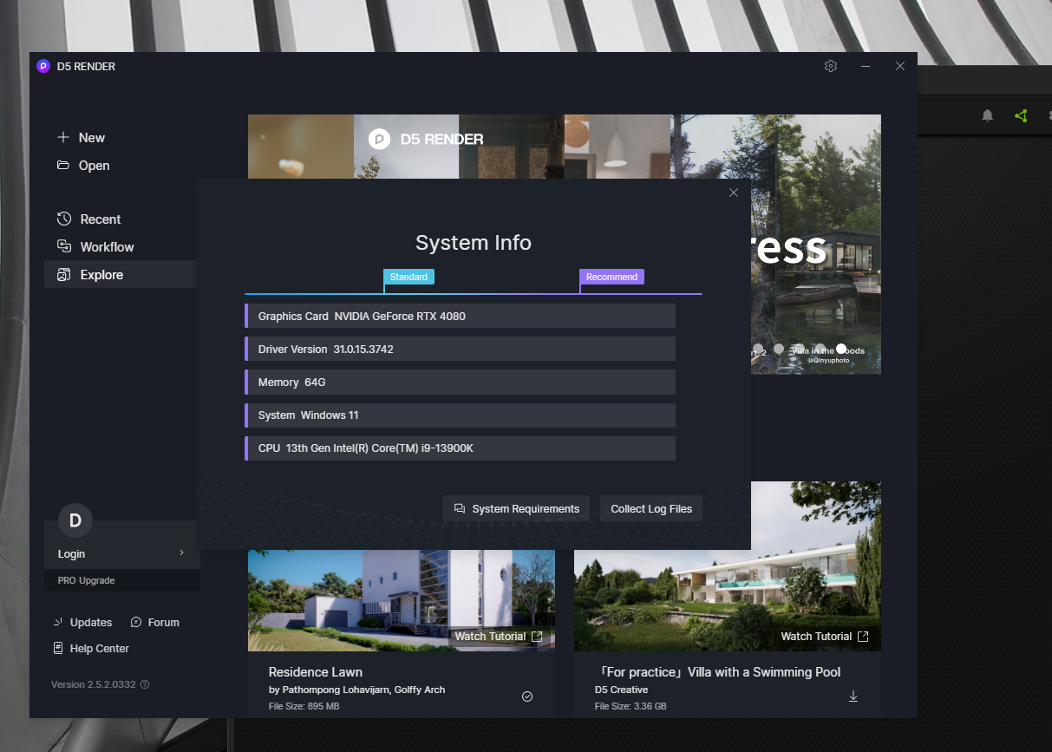Click the Collect Log Files button
The width and height of the screenshot is (1052, 752).
point(651,508)
